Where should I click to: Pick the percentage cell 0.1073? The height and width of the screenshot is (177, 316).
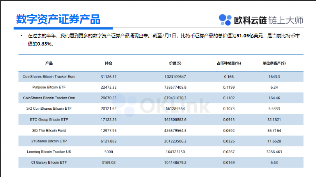point(229,109)
